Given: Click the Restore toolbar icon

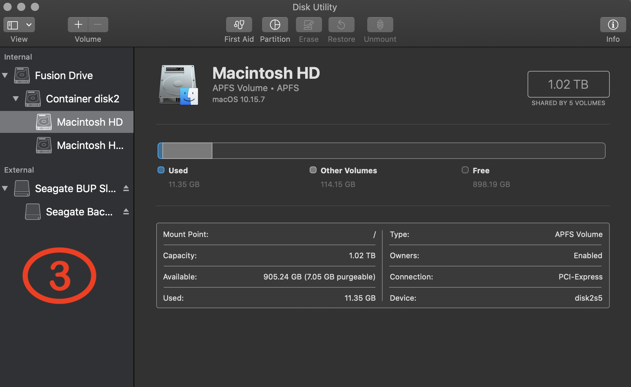Looking at the screenshot, I should pos(341,25).
